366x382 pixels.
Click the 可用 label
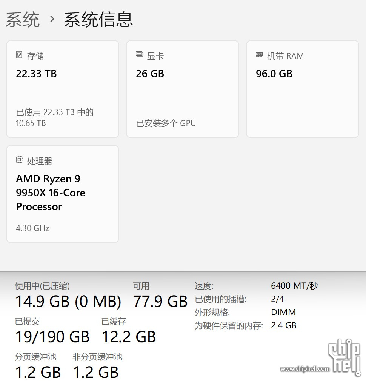(141, 286)
